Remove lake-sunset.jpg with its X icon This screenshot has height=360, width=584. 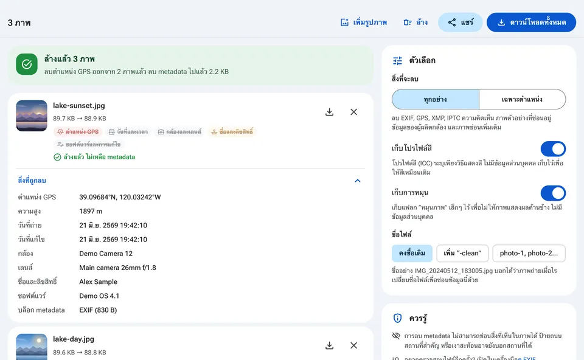pyautogui.click(x=354, y=112)
